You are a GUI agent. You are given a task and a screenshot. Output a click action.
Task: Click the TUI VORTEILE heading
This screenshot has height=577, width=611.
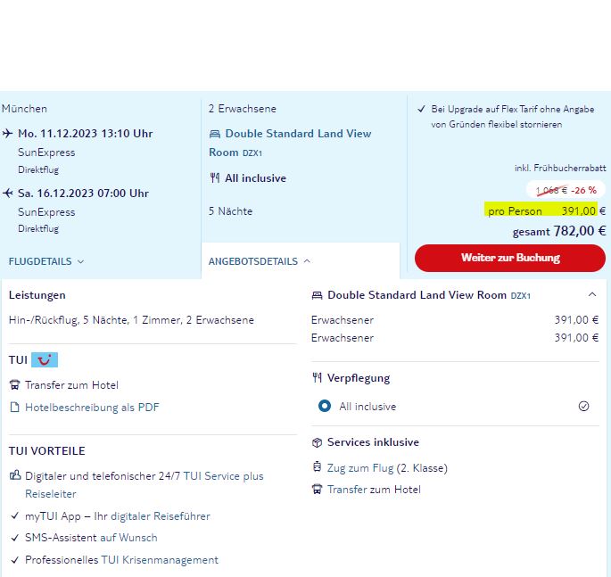pos(46,450)
